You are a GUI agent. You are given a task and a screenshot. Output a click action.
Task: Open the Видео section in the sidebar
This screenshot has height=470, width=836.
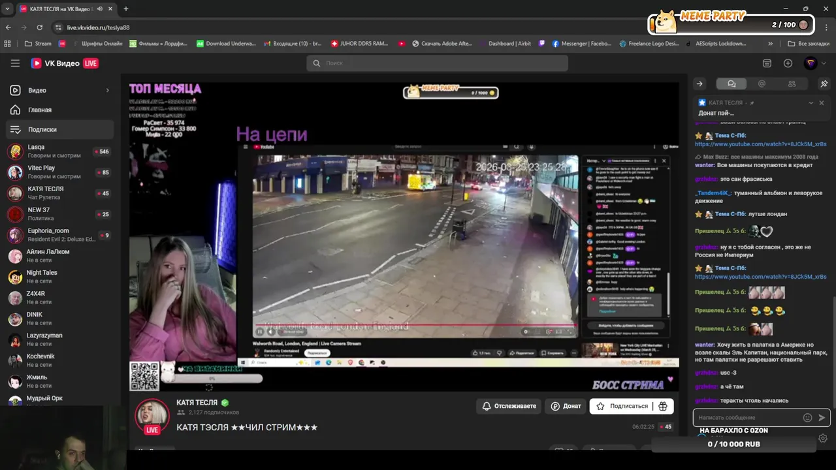pos(59,90)
